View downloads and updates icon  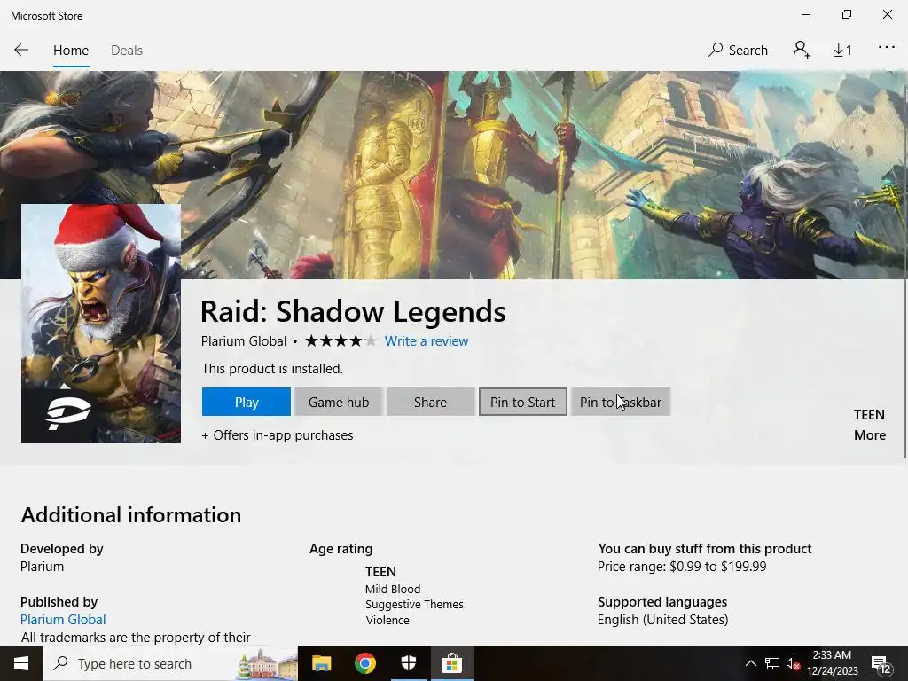842,51
